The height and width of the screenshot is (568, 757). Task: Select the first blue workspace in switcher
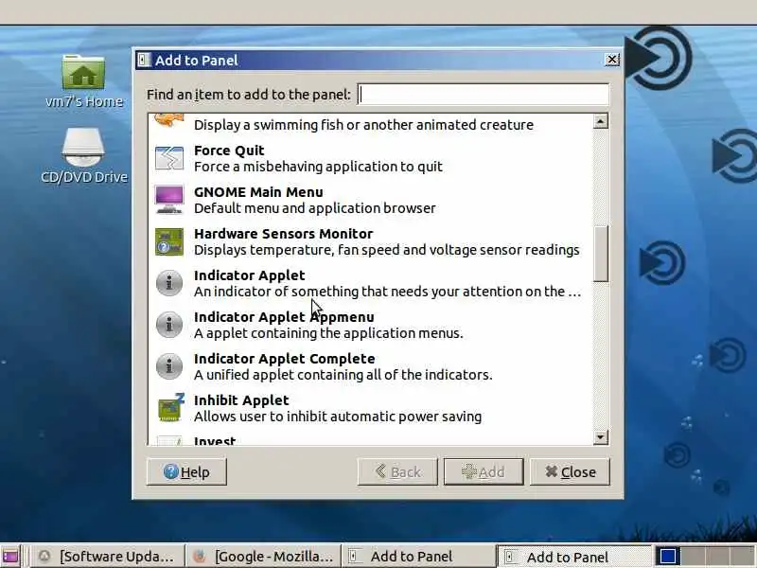(668, 557)
